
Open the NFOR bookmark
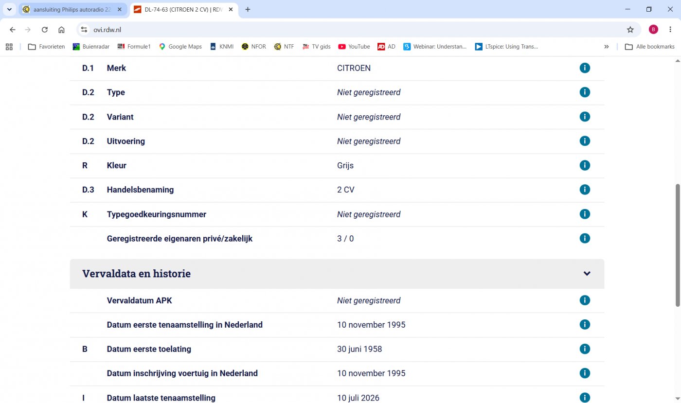(x=253, y=47)
